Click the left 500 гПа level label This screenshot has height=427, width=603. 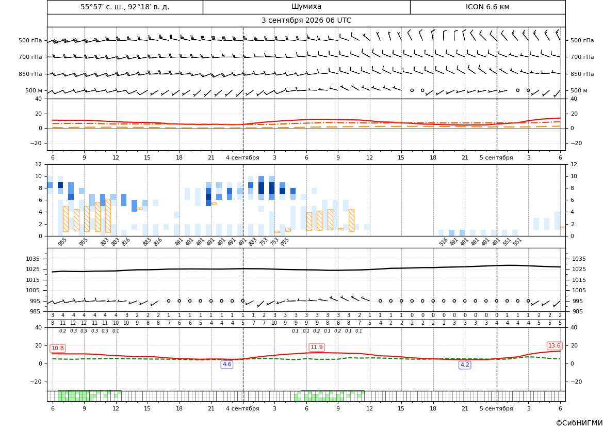click(30, 40)
